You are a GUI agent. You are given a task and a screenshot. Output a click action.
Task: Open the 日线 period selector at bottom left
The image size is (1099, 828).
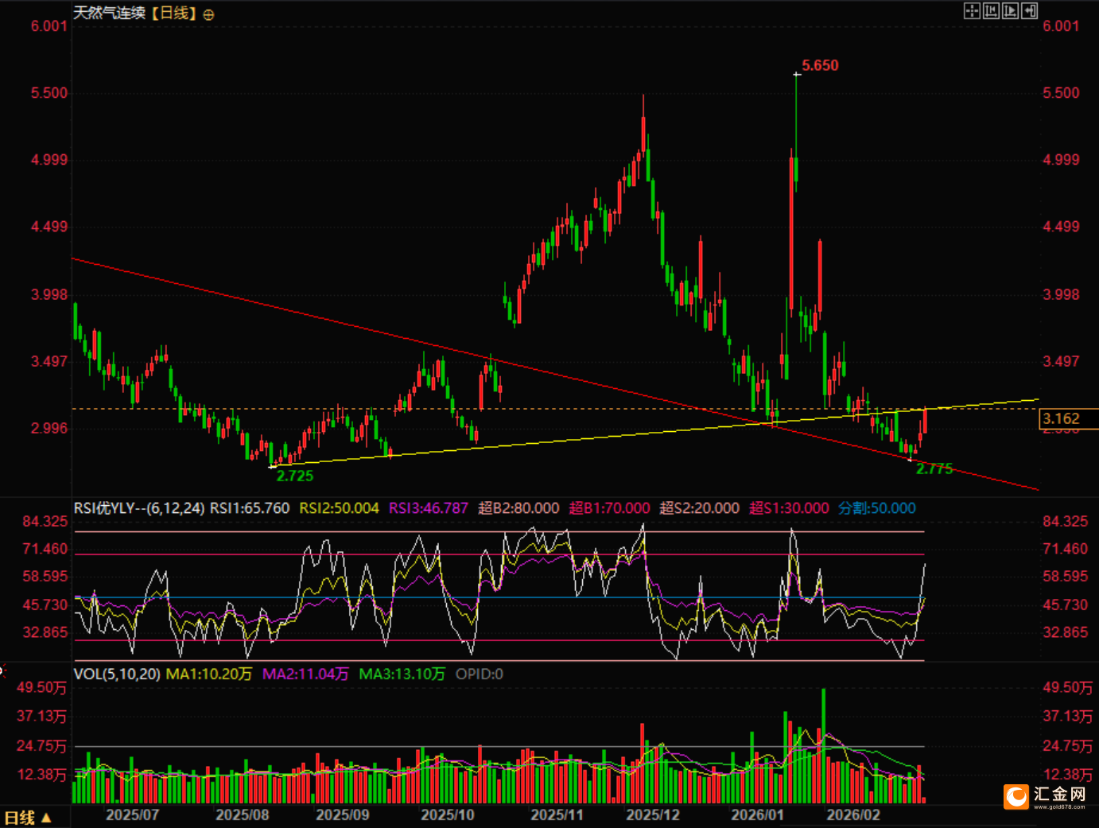coord(28,817)
